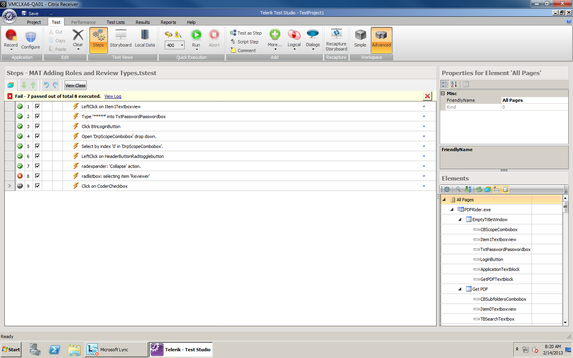The height and width of the screenshot is (358, 573).
Task: Uncheck step 1 LeftClick on Item1Textboxview
Action: (37, 106)
